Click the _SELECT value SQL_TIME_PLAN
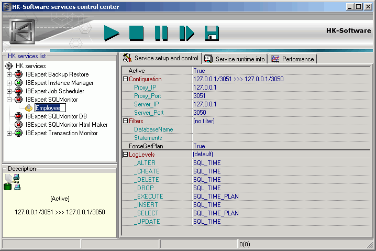The image size is (376, 251). (x=281, y=213)
